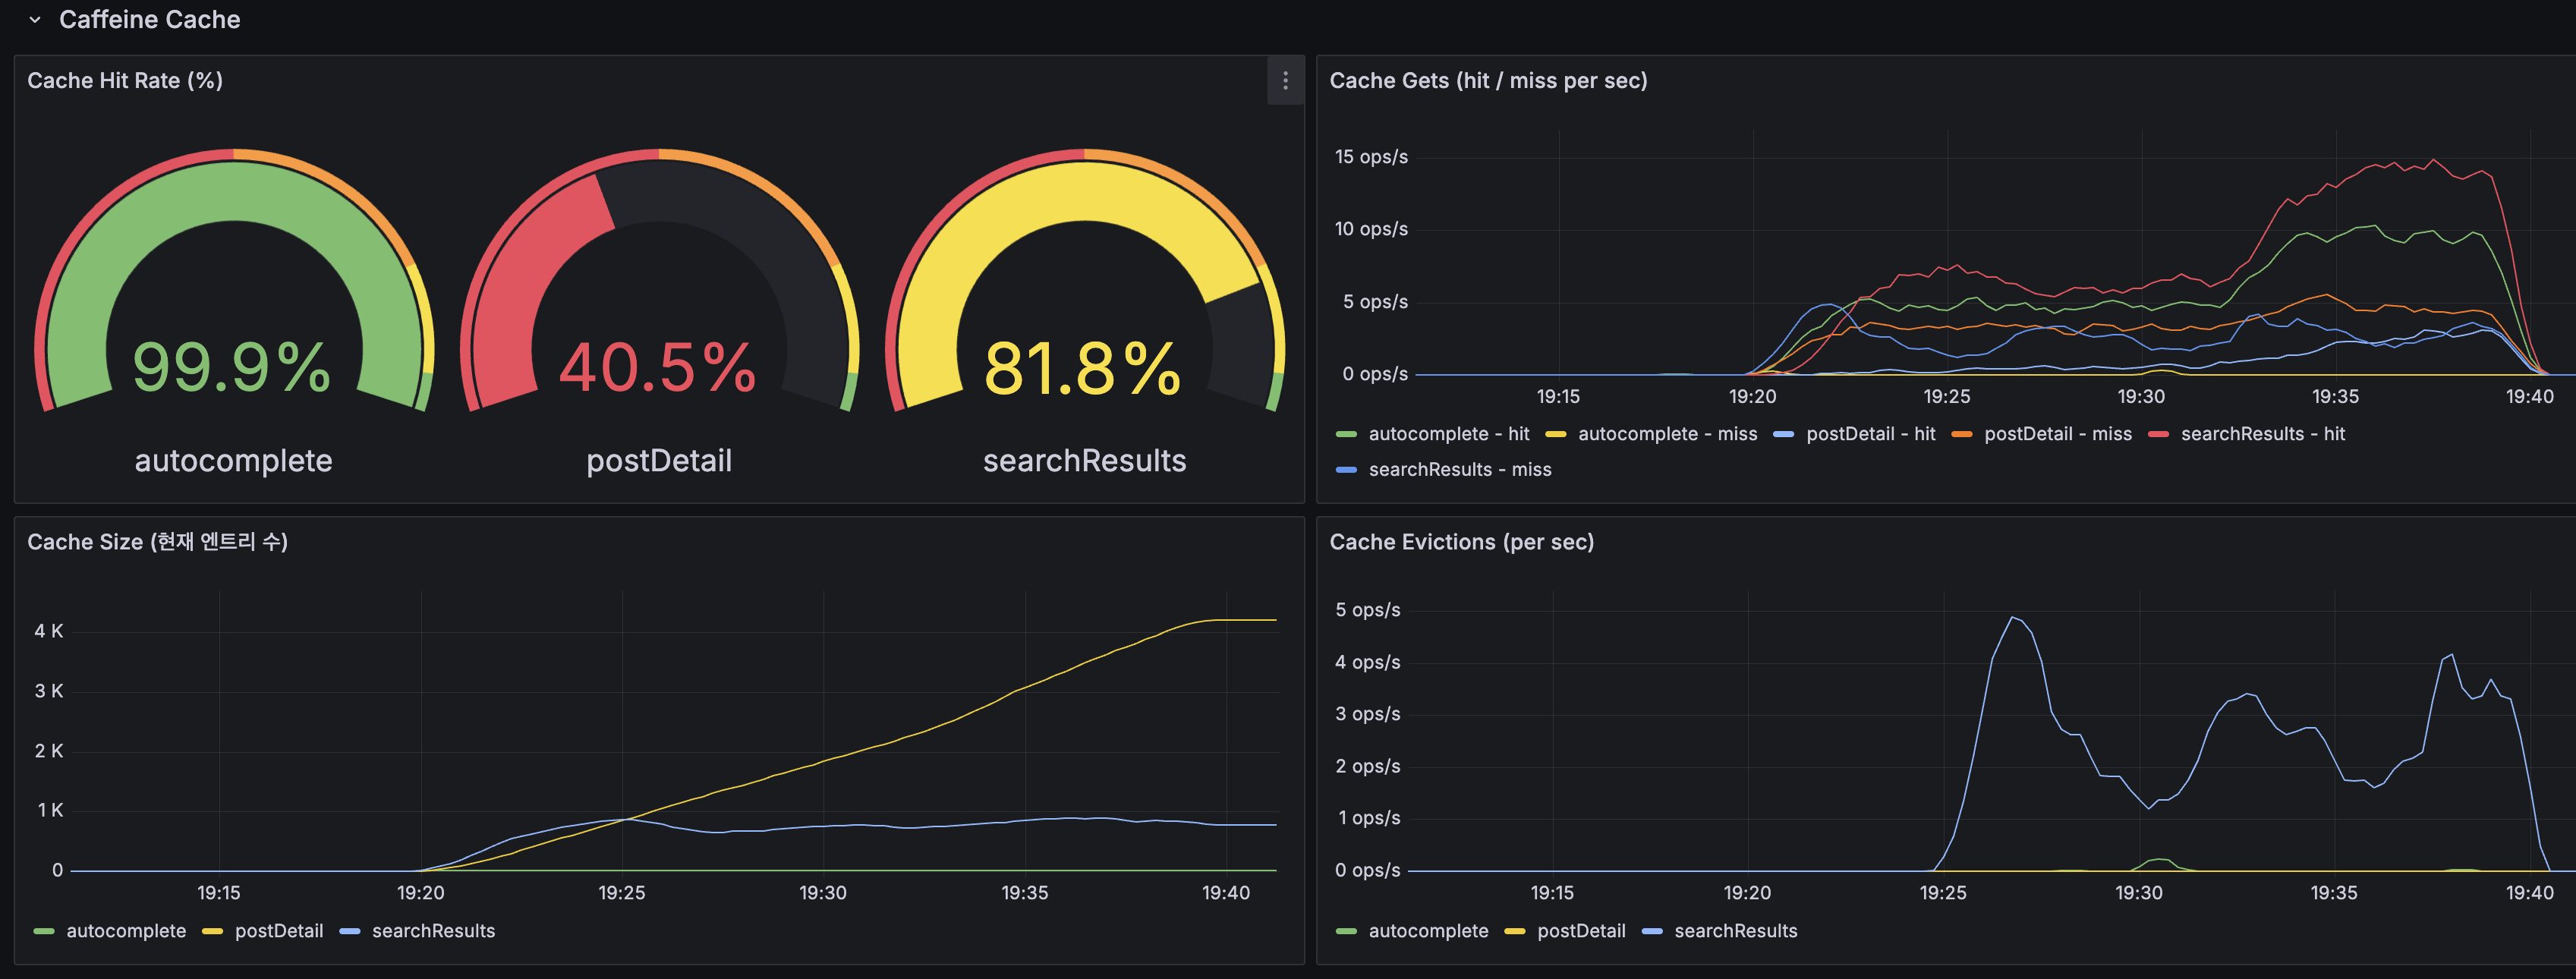
Task: Open the Cache Evictions panel title menu
Action: [1460, 542]
